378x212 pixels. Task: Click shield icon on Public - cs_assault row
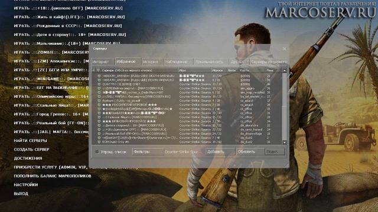(x=99, y=101)
